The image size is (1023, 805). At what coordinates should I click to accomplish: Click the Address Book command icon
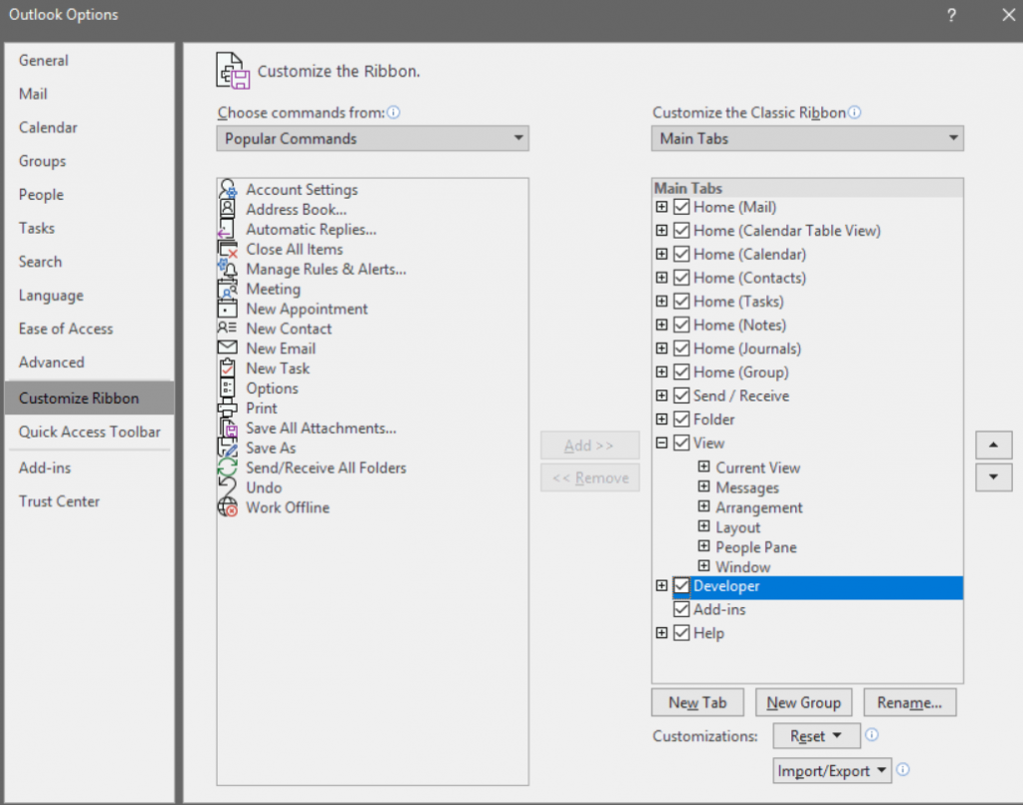227,209
